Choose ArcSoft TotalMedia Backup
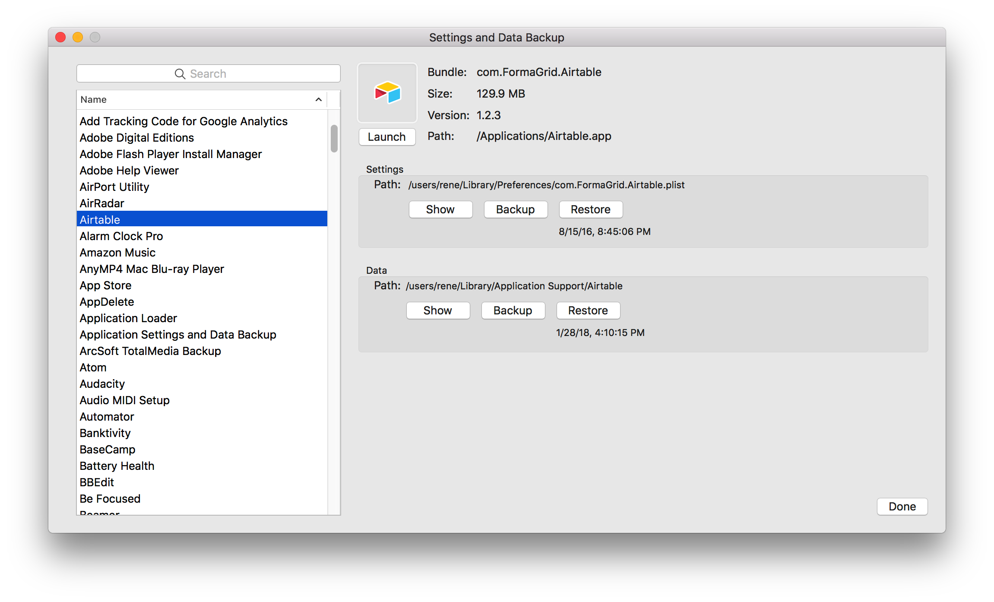Viewport: 994px width, 602px height. (x=202, y=351)
